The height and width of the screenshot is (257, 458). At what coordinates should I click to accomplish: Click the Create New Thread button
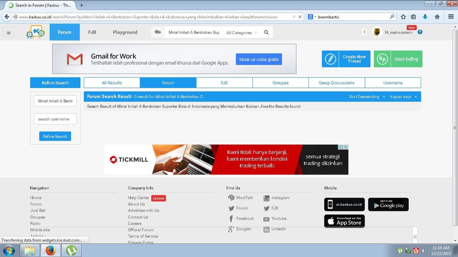pos(346,59)
